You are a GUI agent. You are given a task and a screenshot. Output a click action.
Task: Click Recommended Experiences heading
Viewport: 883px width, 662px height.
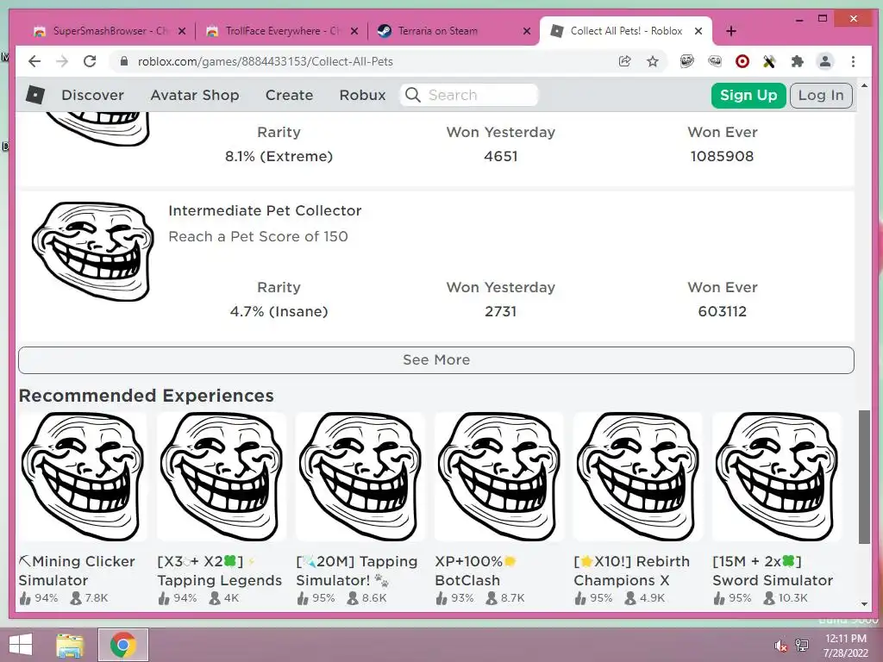(147, 395)
